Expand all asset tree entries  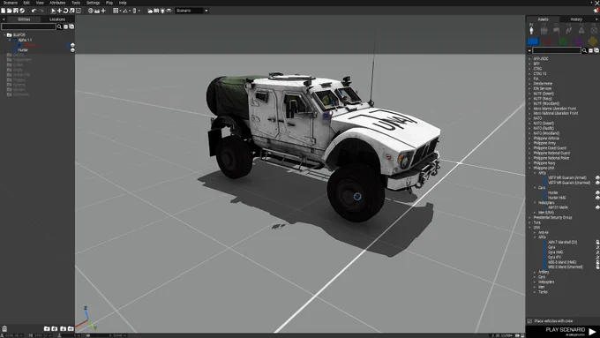pos(596,50)
